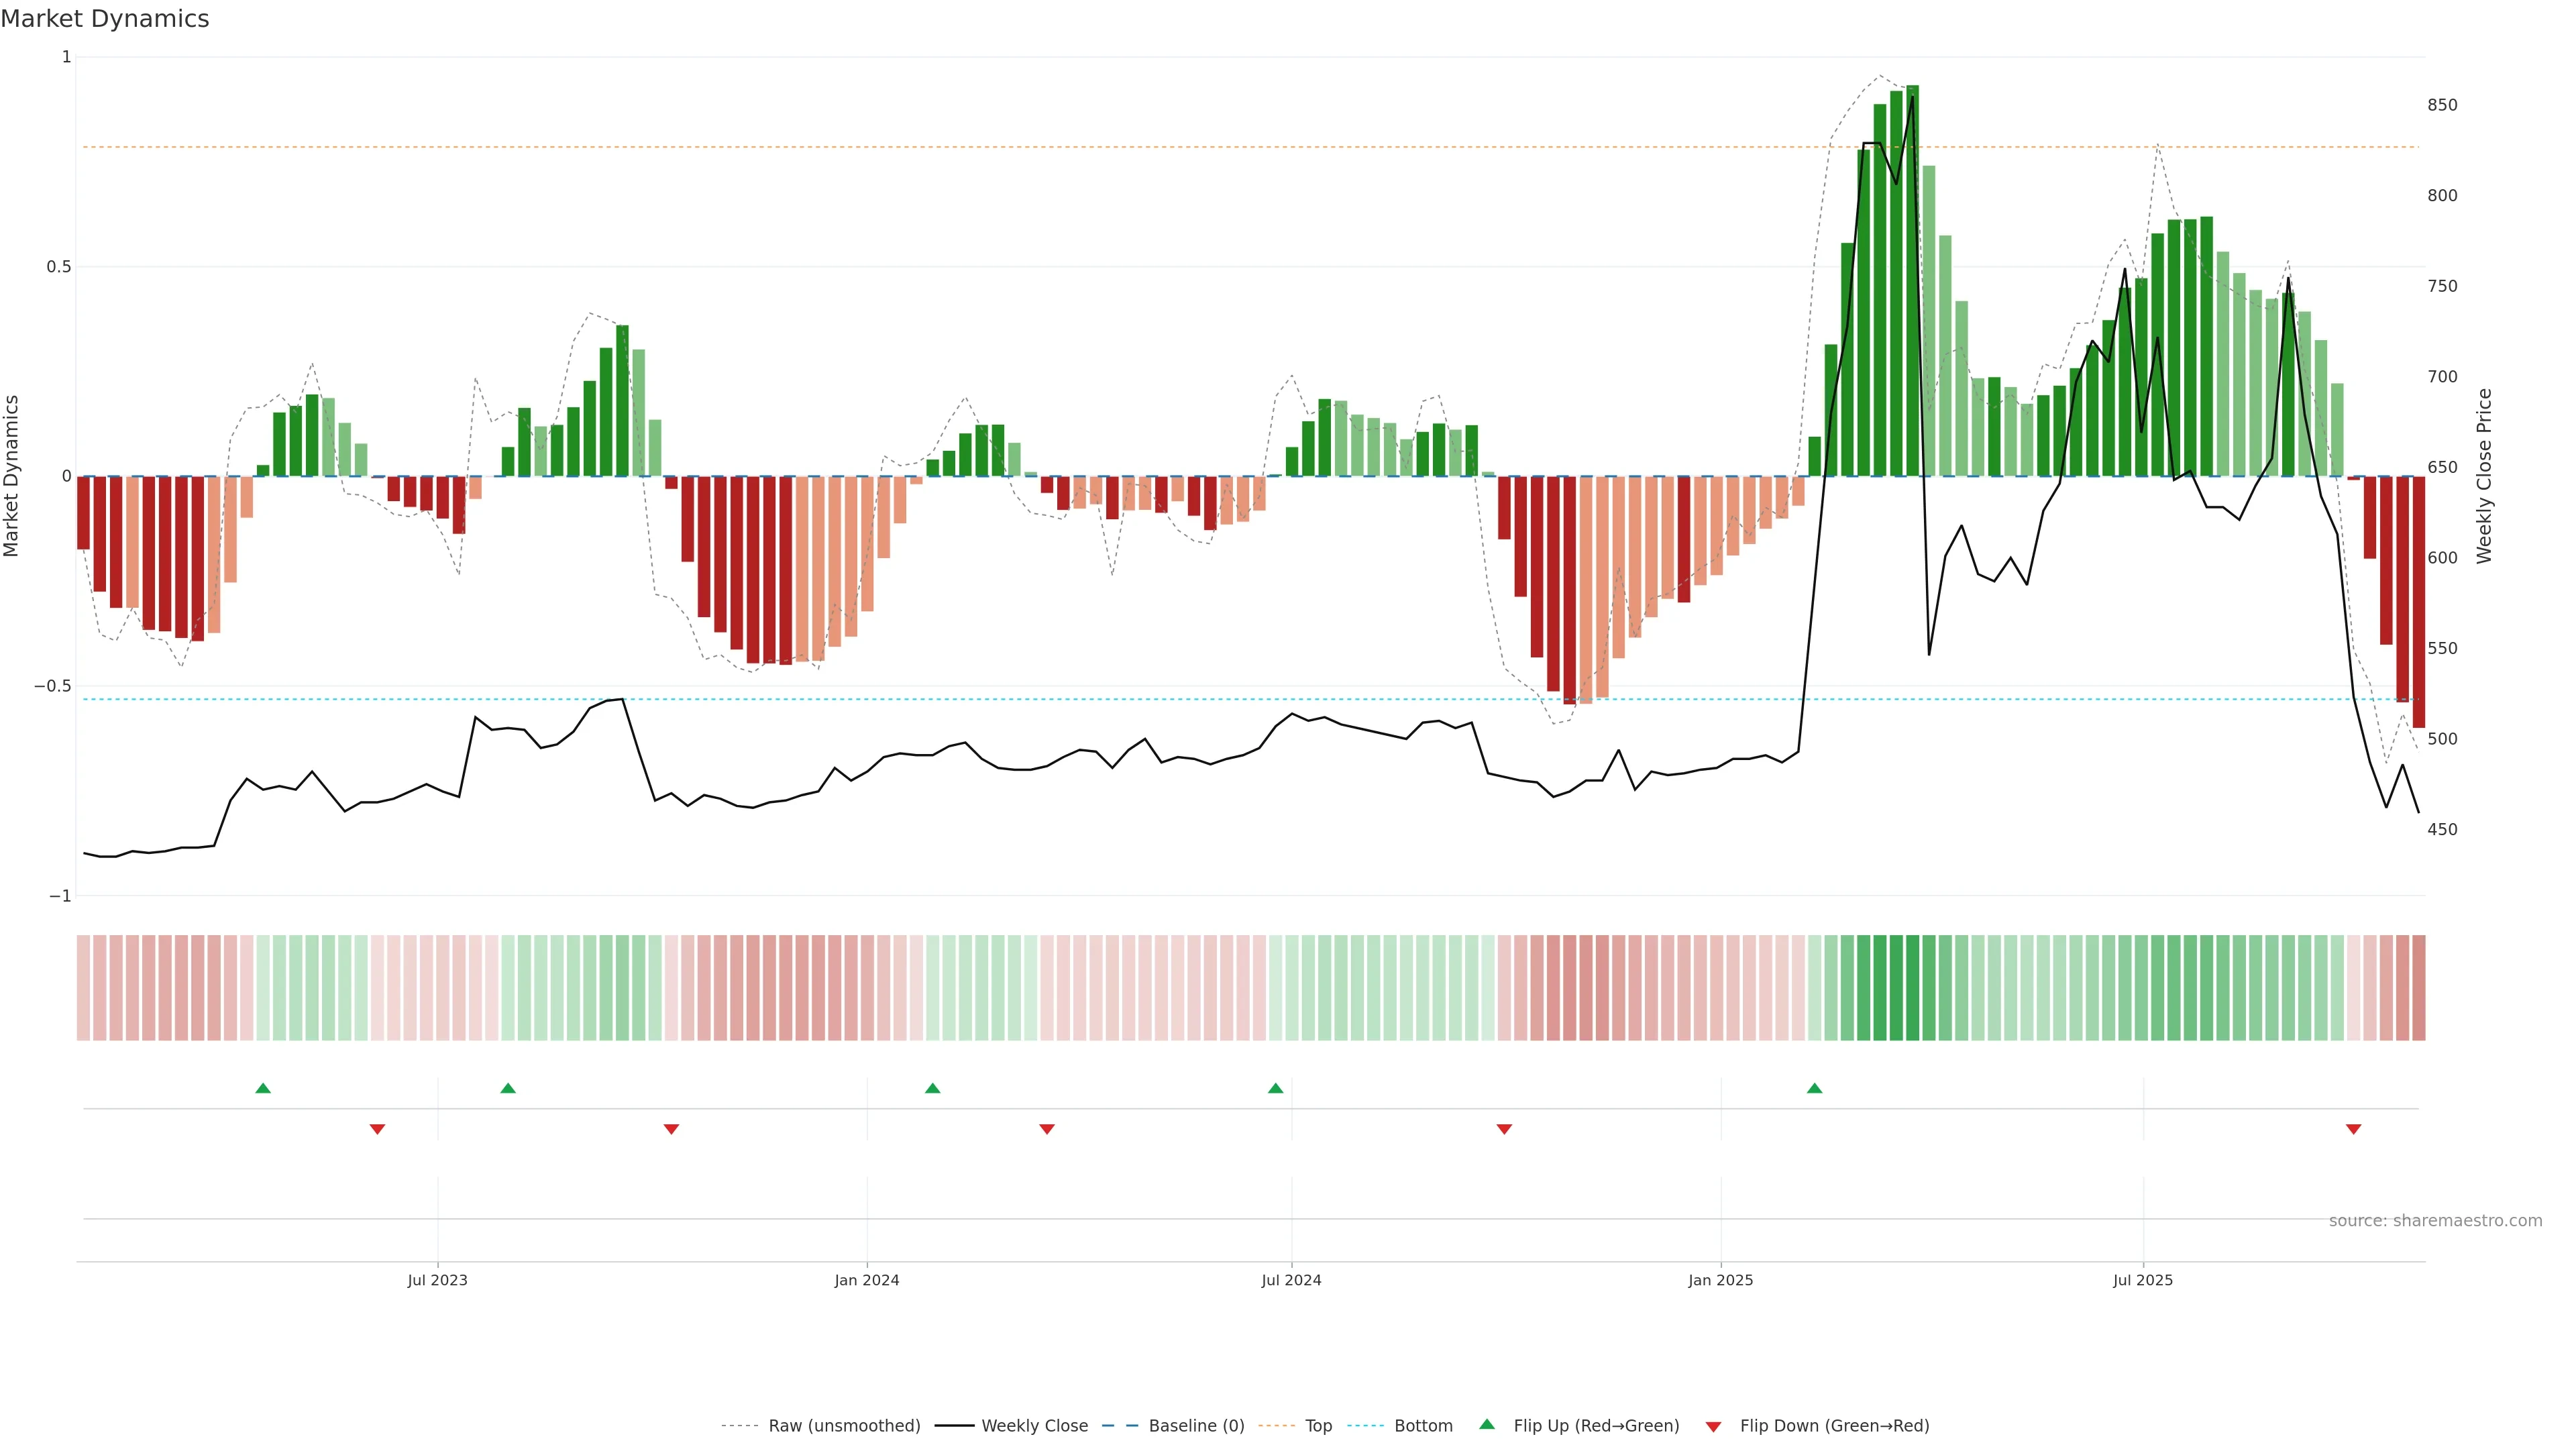The image size is (2576, 1449).
Task: Toggle the Top legend entry
Action: (x=1318, y=1426)
